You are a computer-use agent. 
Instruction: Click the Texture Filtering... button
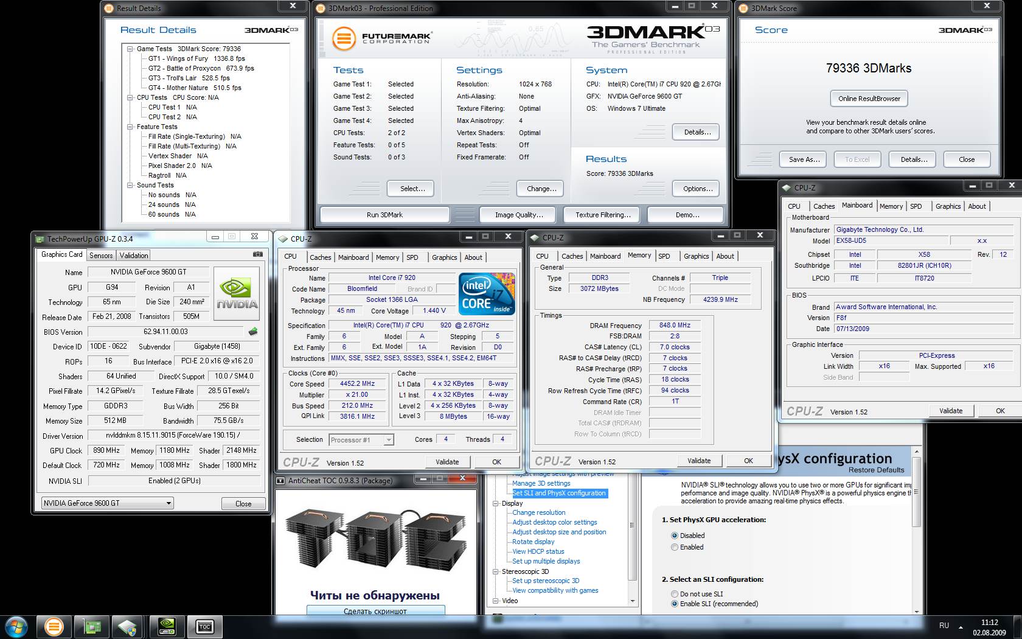click(x=603, y=215)
